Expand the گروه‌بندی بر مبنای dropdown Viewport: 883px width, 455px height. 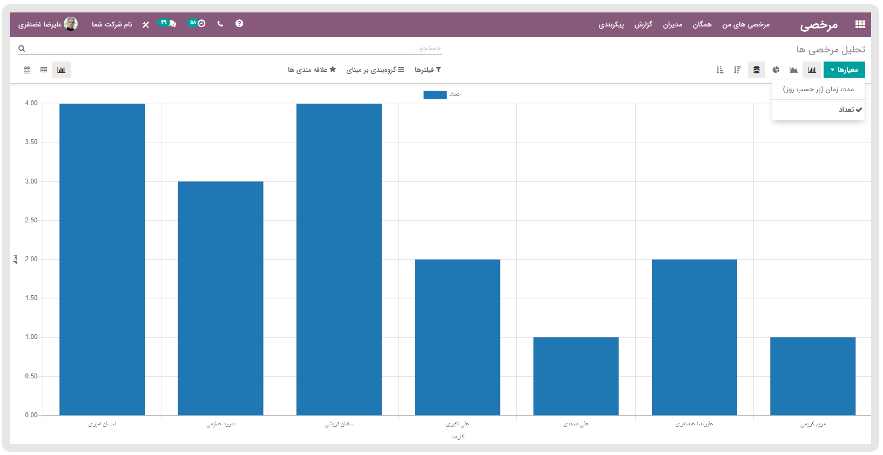[375, 70]
